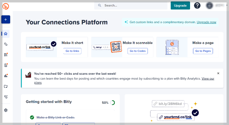229x125 pixels.
Task: Open the Links icon in sidebar
Action: pos(6,44)
